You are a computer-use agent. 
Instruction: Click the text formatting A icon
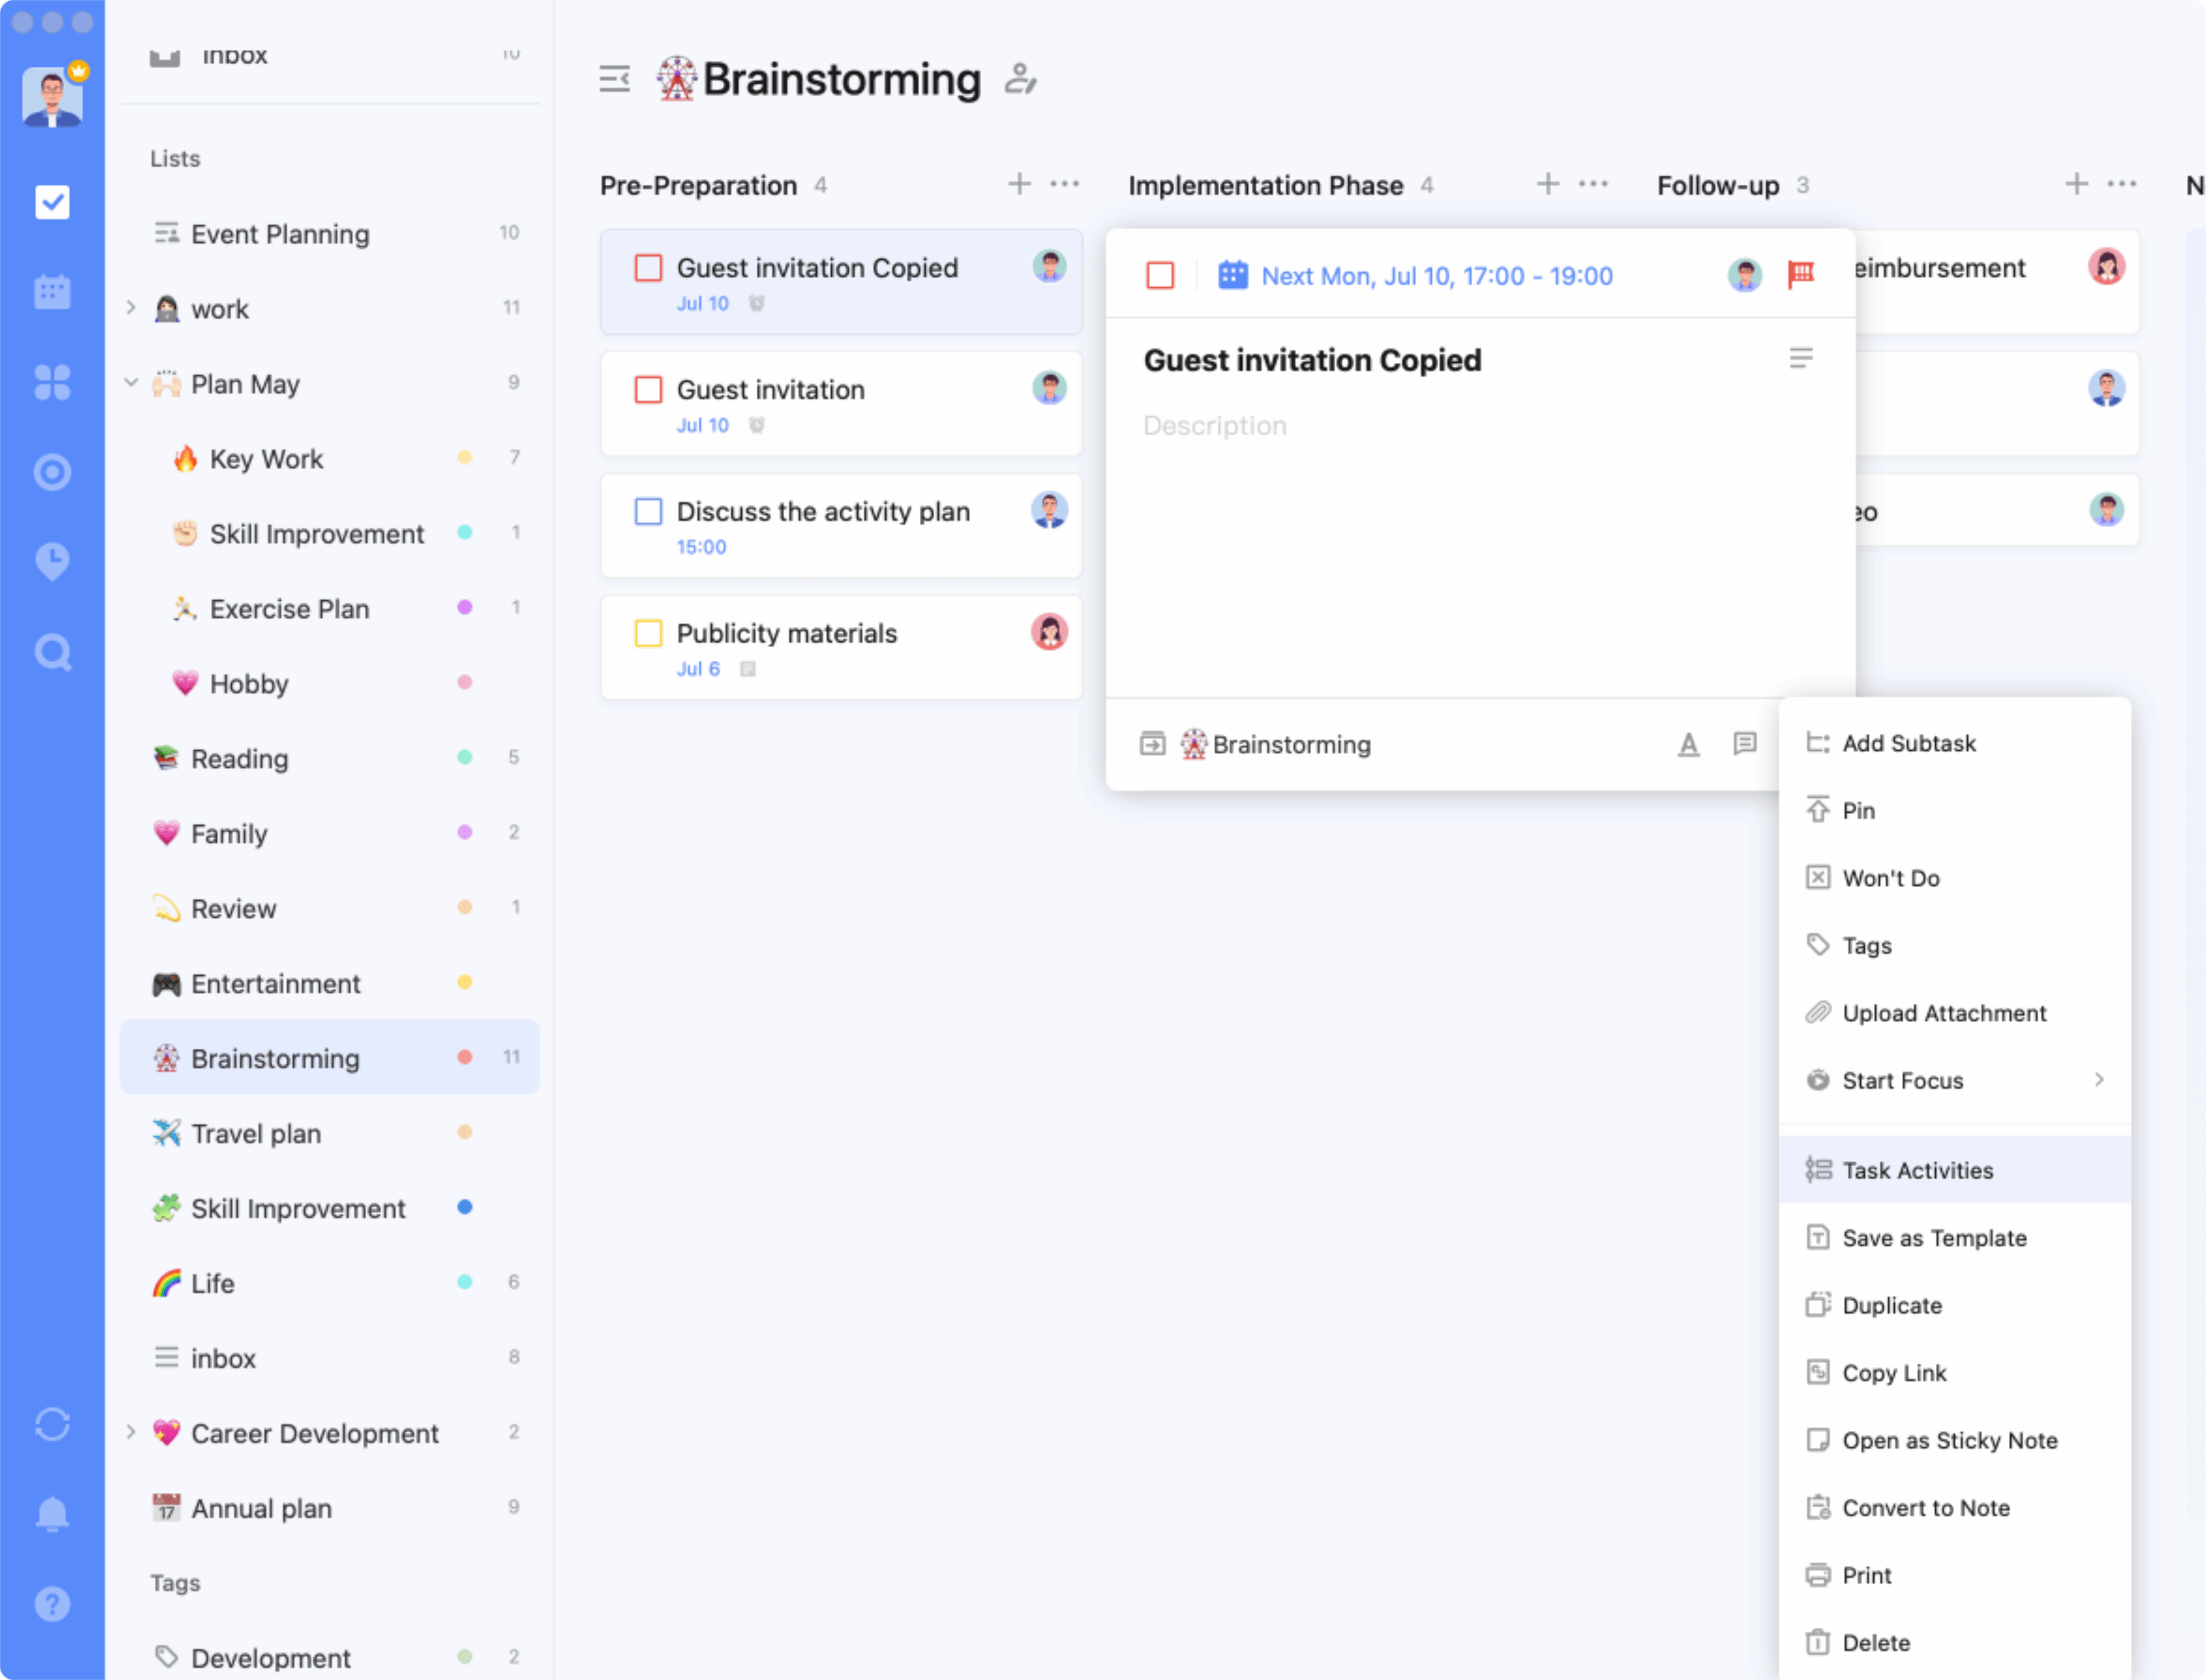click(x=1689, y=744)
